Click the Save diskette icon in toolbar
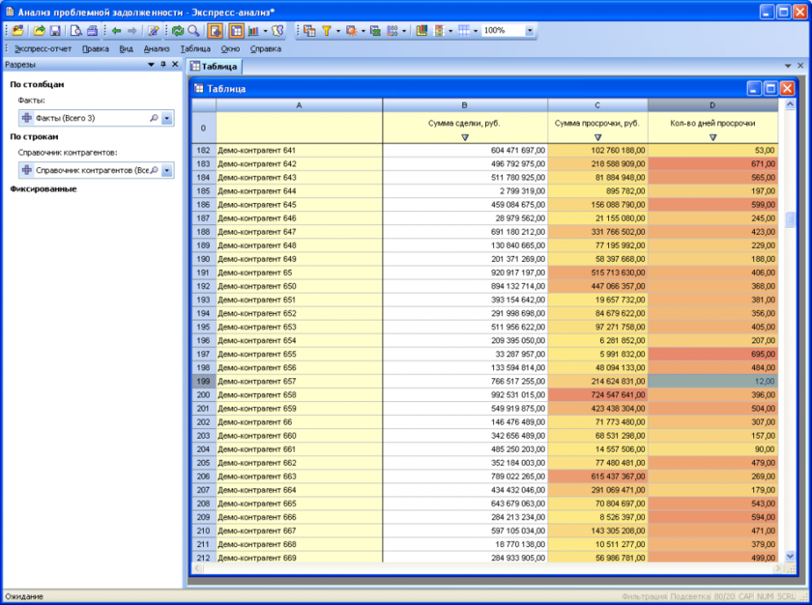The height and width of the screenshot is (605, 812). 55,31
